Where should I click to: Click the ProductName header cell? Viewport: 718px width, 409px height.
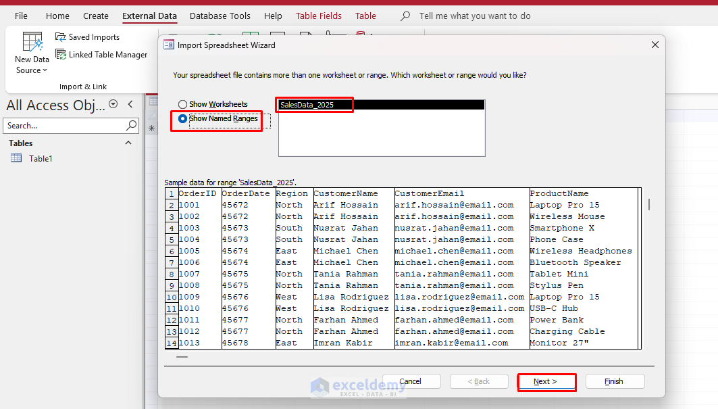(x=584, y=193)
